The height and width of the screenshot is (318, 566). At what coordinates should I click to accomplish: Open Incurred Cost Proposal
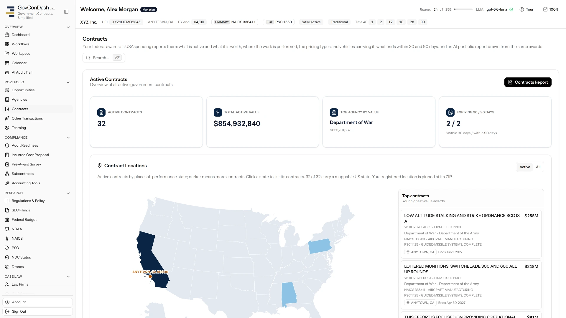click(37, 155)
